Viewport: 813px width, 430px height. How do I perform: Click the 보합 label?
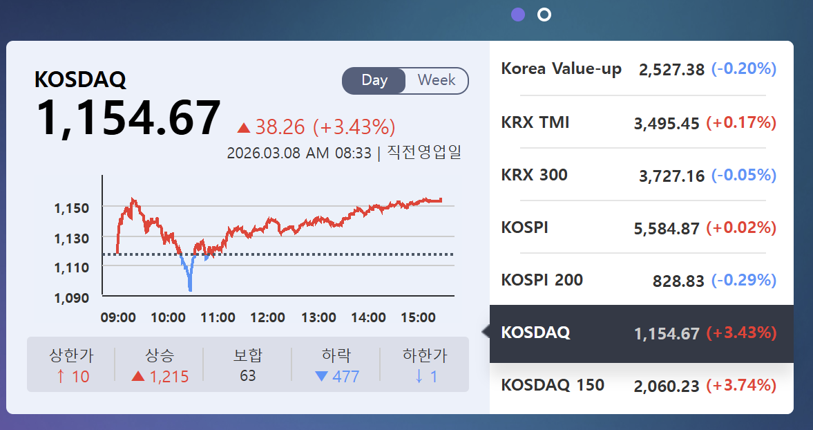pos(248,355)
